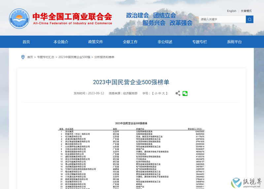Screen dimensions: 264x189
Task: Click the green WeChat share icon
Action: click(x=185, y=94)
